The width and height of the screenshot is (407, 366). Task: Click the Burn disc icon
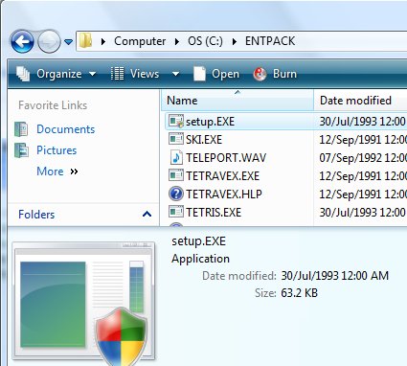(x=260, y=74)
